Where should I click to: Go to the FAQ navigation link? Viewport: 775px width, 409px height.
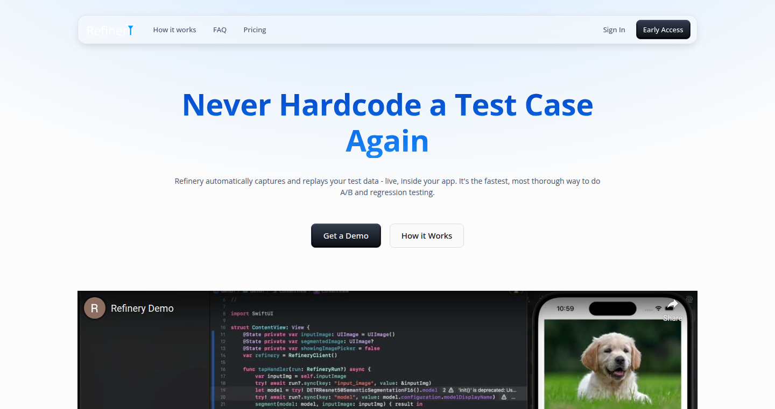[220, 30]
